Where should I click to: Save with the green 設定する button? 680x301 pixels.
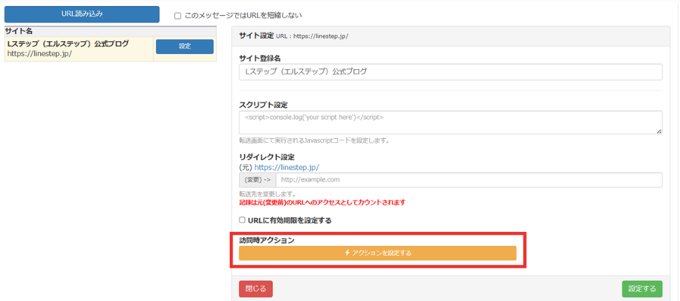click(641, 288)
